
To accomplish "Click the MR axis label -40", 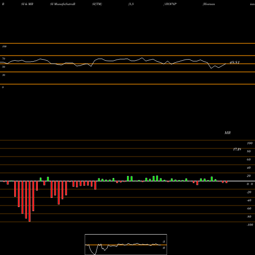I will (249, 200).
